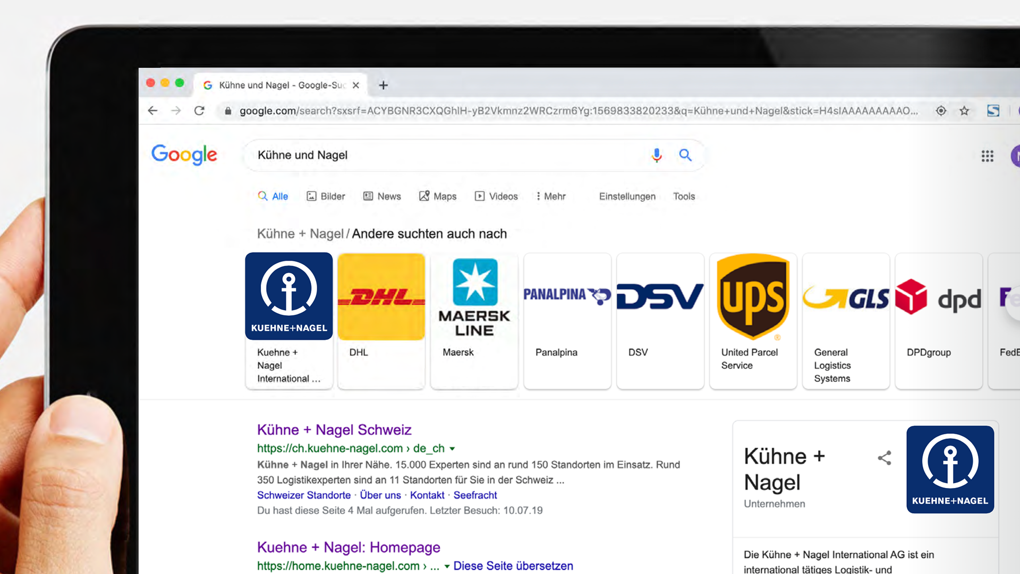Open the search Tools
This screenshot has height=574, width=1020.
coord(684,196)
